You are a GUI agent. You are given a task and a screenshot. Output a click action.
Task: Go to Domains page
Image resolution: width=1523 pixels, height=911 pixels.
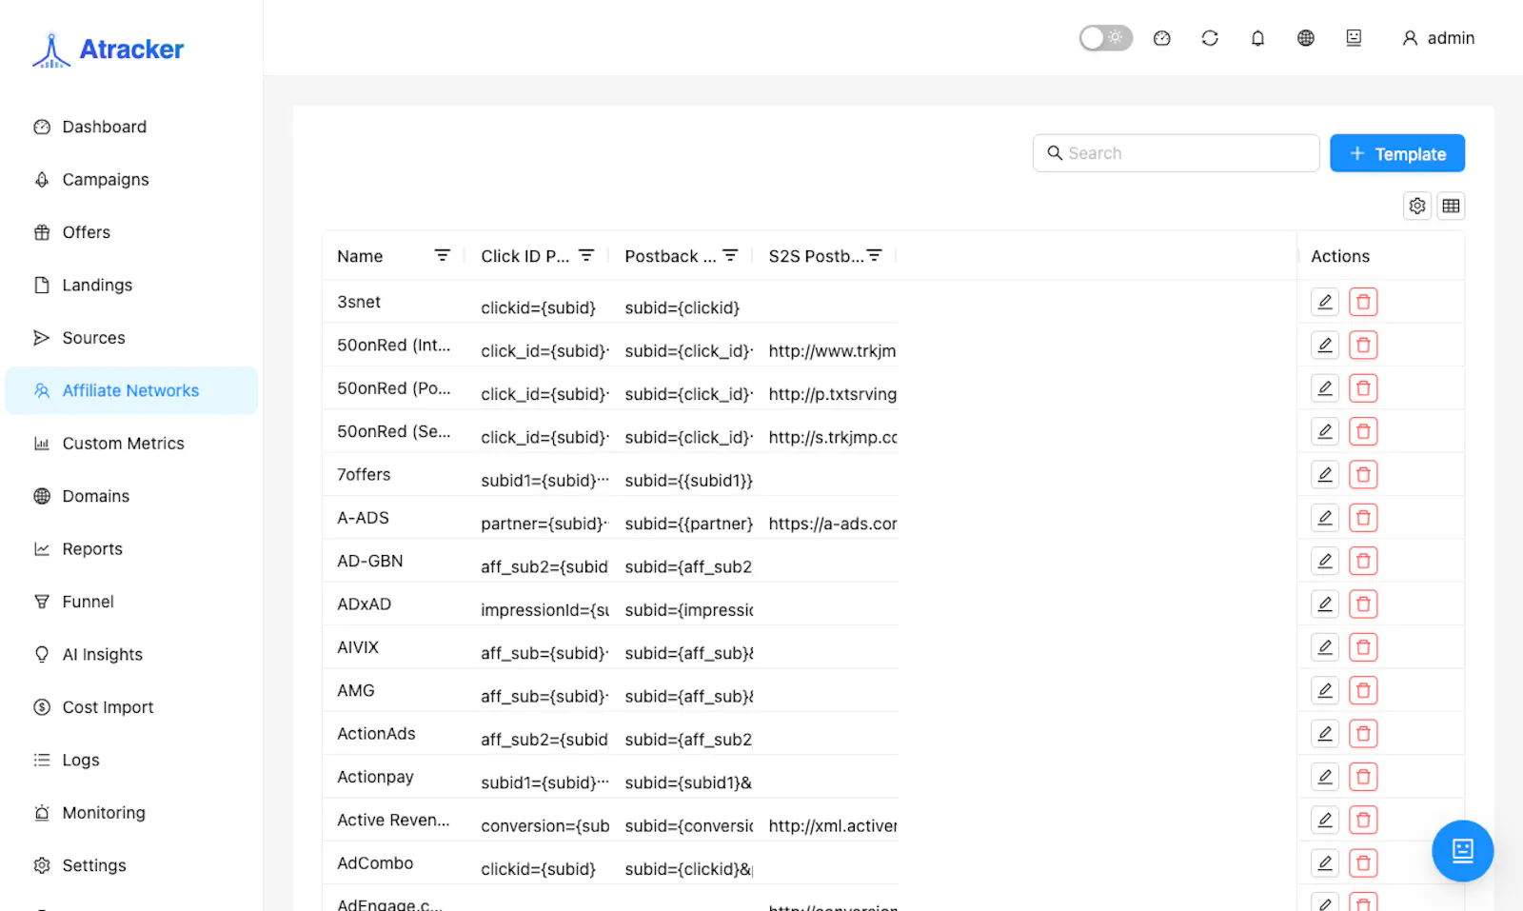[x=131, y=496]
